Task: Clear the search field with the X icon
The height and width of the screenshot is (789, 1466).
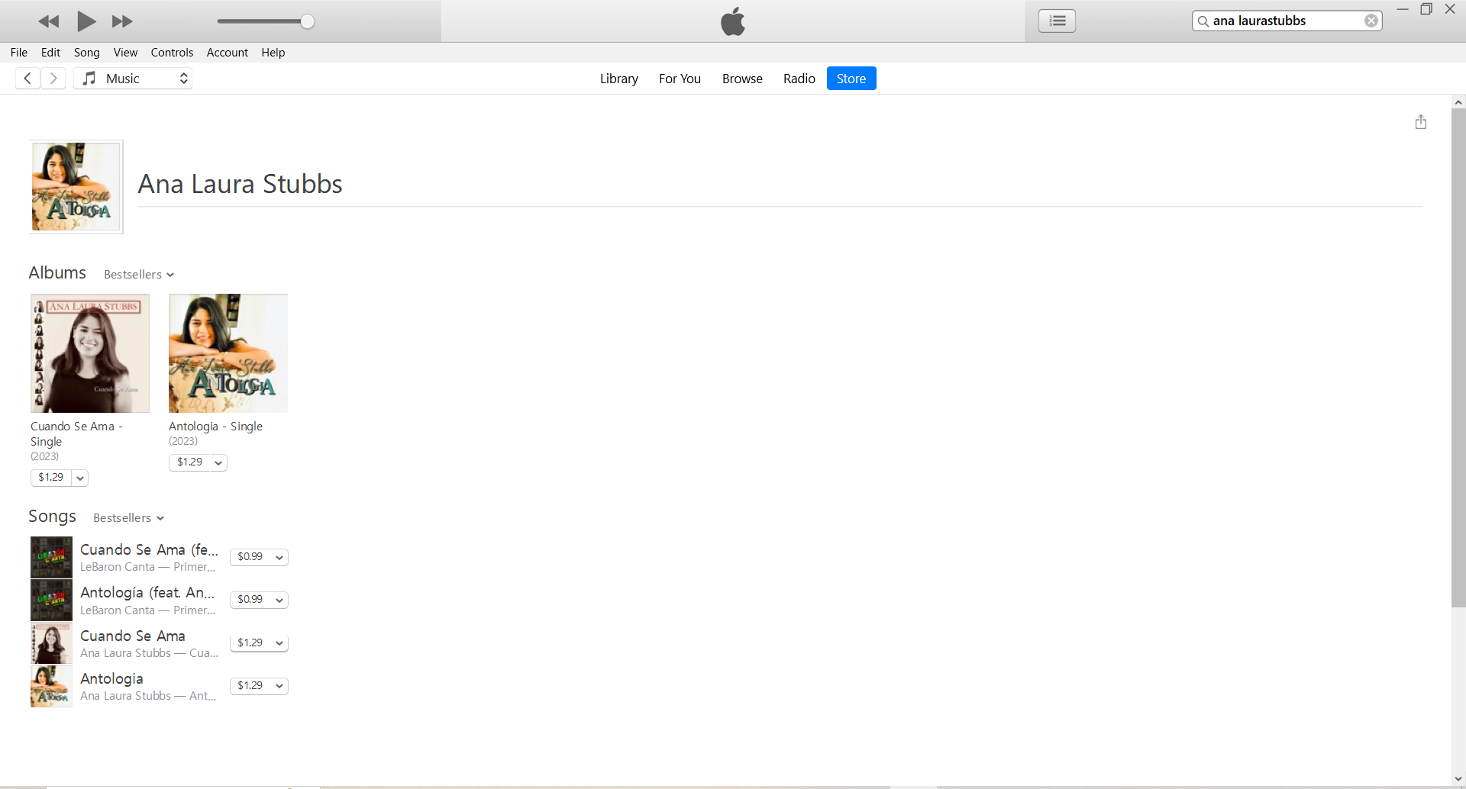Action: point(1371,21)
